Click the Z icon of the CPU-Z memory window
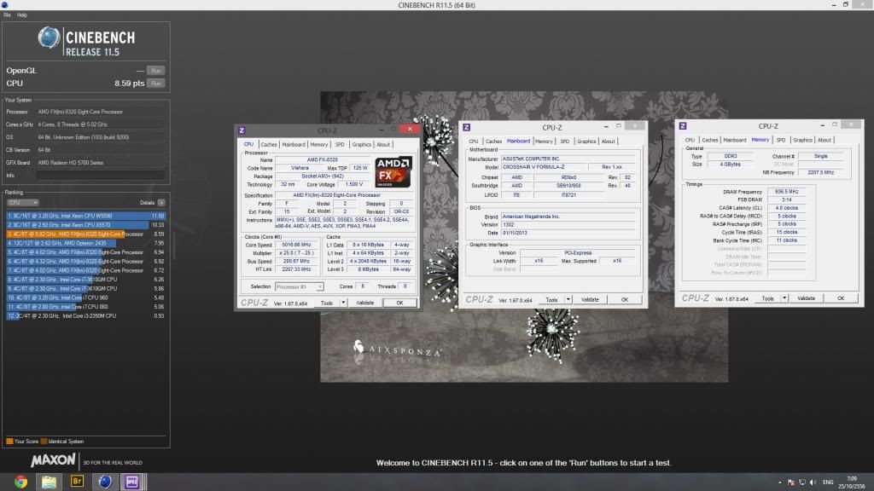Screen dimensions: 874x491 click(x=683, y=126)
